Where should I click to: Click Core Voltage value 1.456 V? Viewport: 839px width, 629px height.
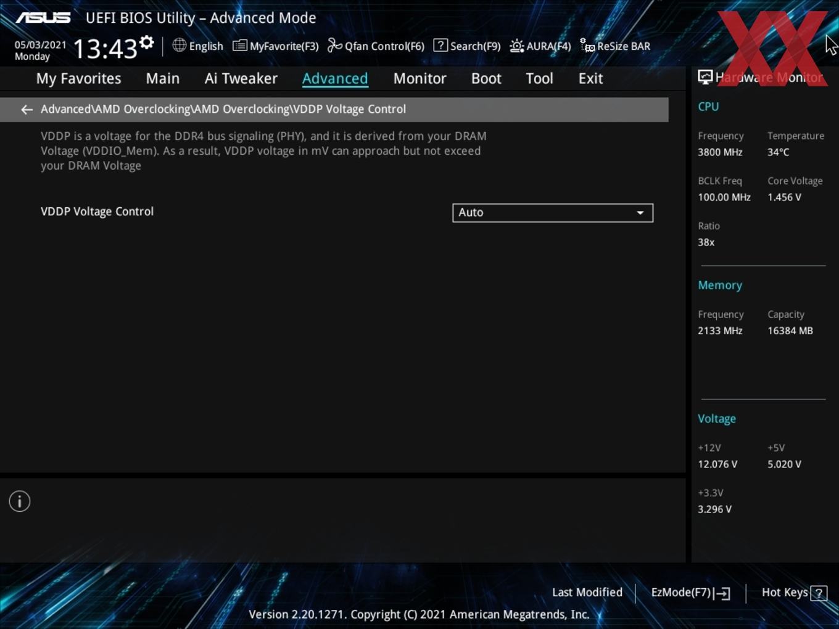click(784, 197)
